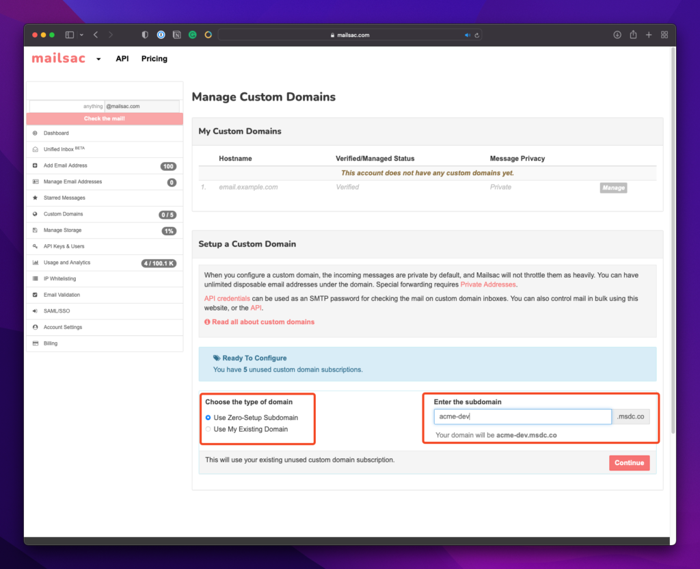Toggle the Safari sidebar panel icon

(x=70, y=35)
